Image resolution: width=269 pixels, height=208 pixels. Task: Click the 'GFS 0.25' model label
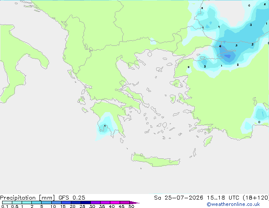point(72,198)
